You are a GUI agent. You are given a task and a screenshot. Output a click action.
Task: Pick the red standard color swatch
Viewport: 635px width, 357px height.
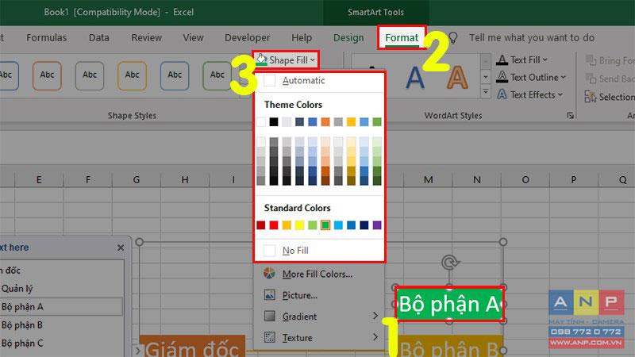click(274, 225)
